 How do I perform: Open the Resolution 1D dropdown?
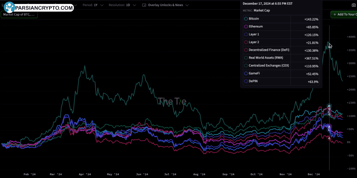(122, 5)
